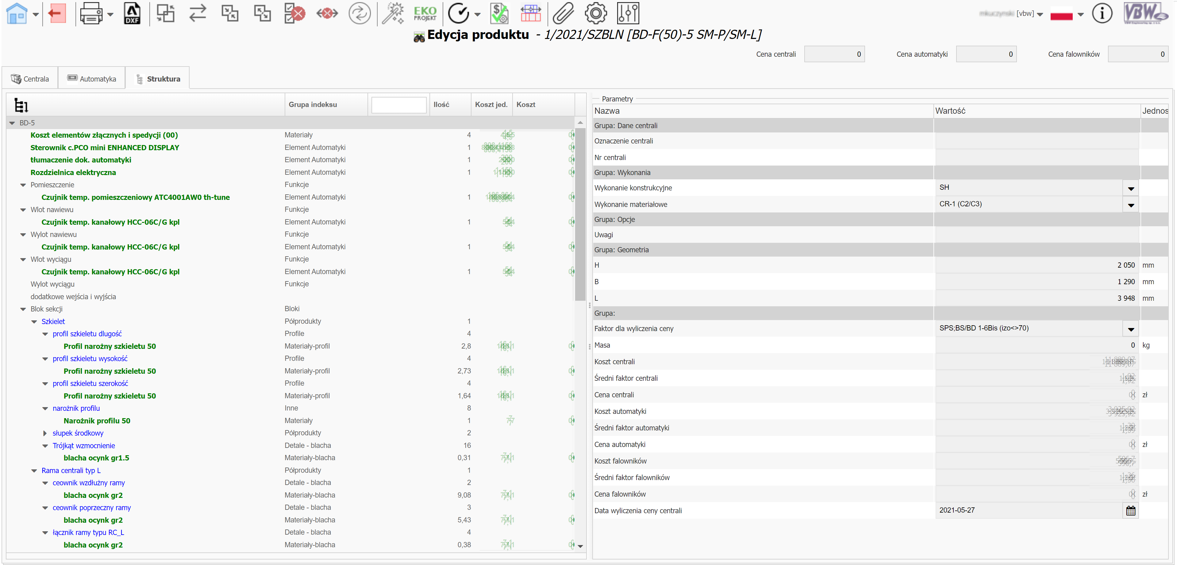Collapse the BD-5 root node

coord(12,123)
